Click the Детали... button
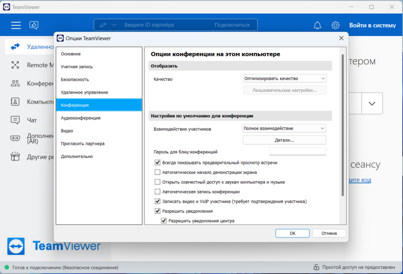Viewport: 403px width, 274px height. (x=284, y=140)
